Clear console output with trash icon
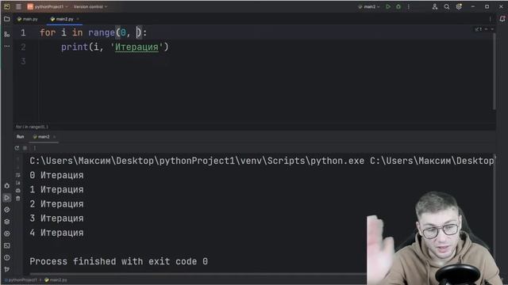508x285 pixels. click(x=17, y=198)
